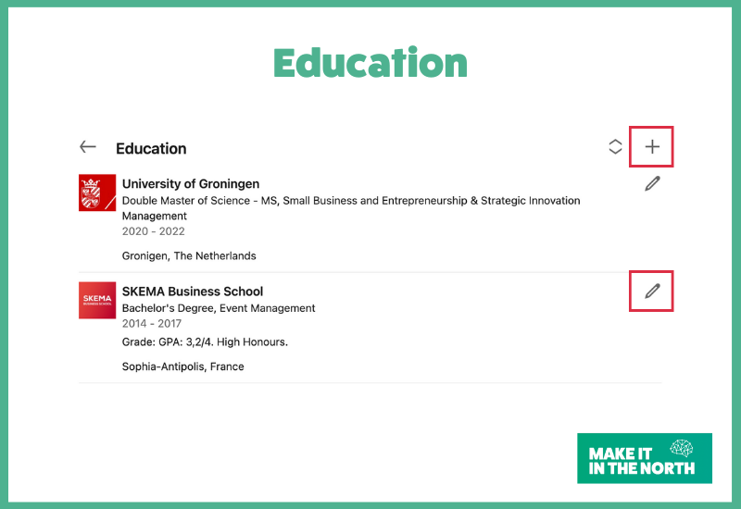Click the pencil icon for SKEMA Business School

click(x=652, y=292)
